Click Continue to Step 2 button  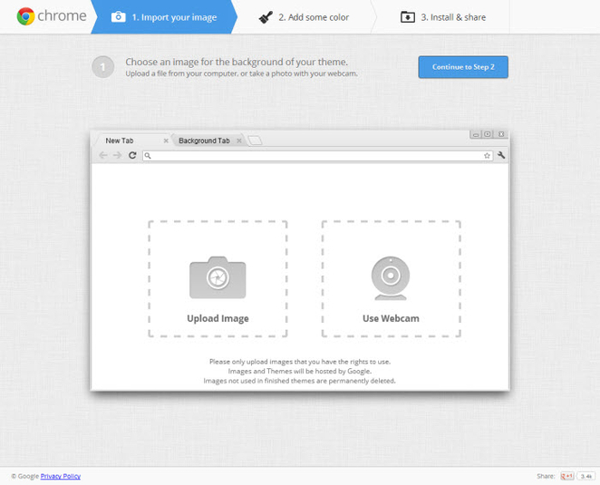pyautogui.click(x=463, y=67)
